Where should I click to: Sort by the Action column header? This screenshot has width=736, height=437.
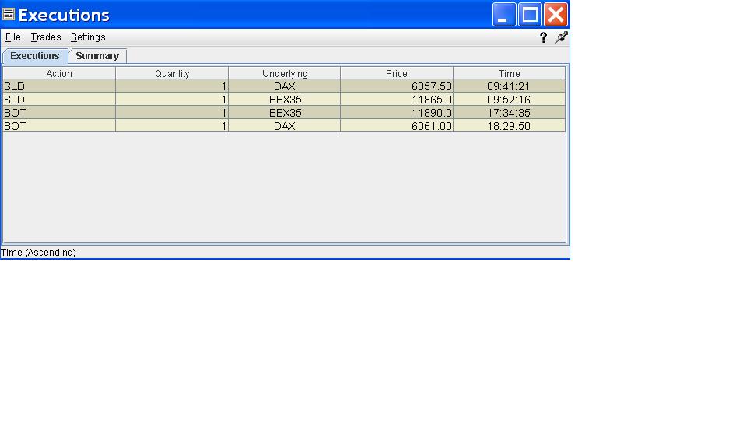[x=59, y=73]
